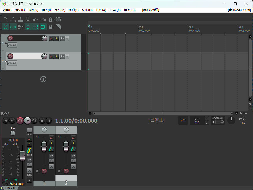Mute track 1 in track panel
Screen dimensions: 253x190
(51, 39)
